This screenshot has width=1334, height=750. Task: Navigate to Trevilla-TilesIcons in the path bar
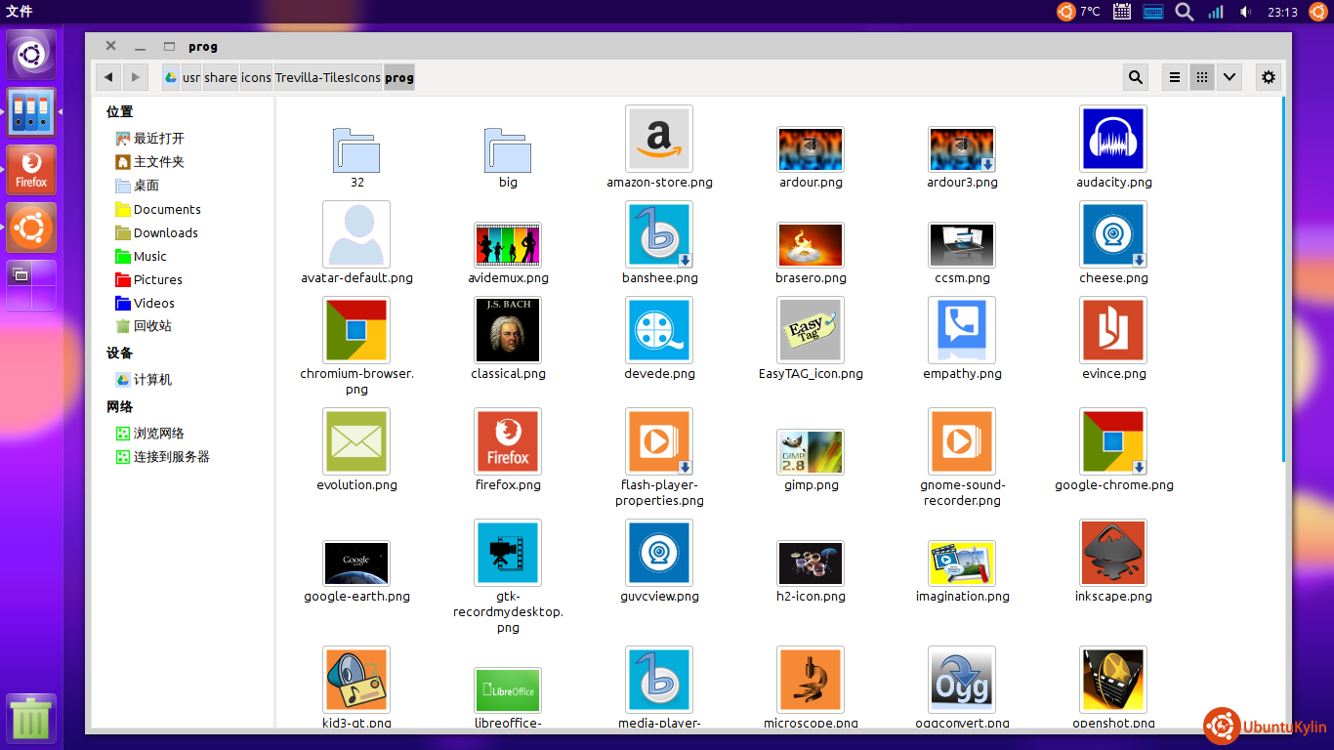point(327,77)
